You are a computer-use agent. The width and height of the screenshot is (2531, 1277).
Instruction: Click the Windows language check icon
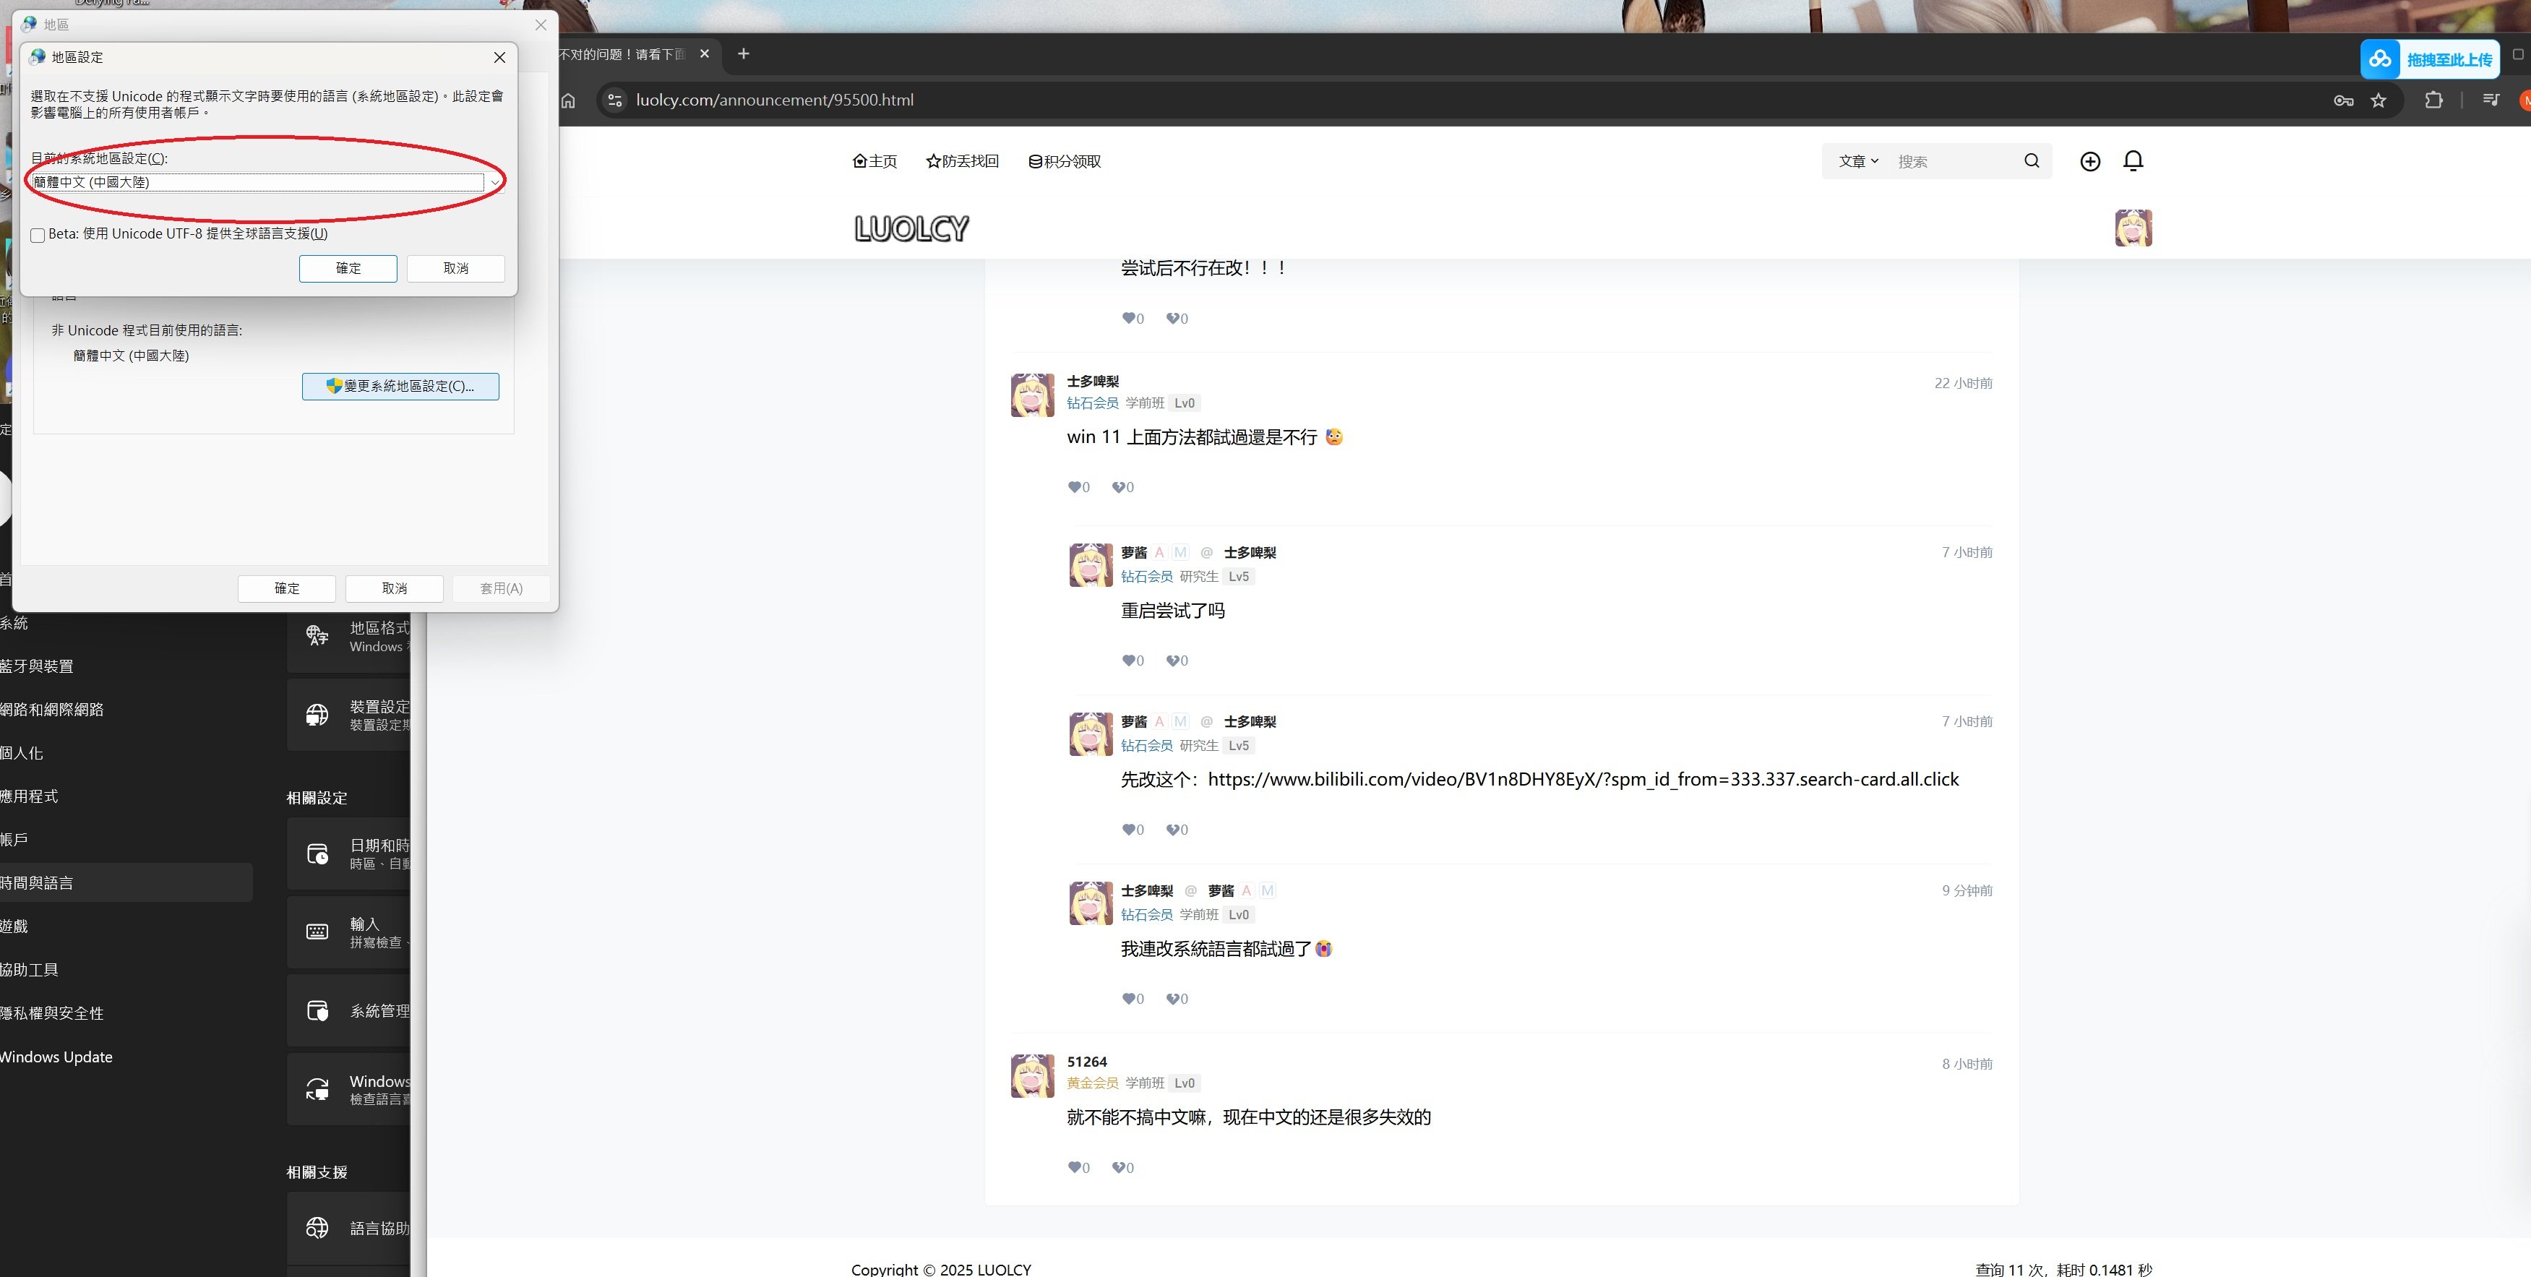point(317,1089)
